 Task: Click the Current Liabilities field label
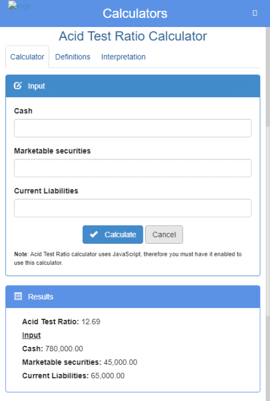pyautogui.click(x=46, y=190)
